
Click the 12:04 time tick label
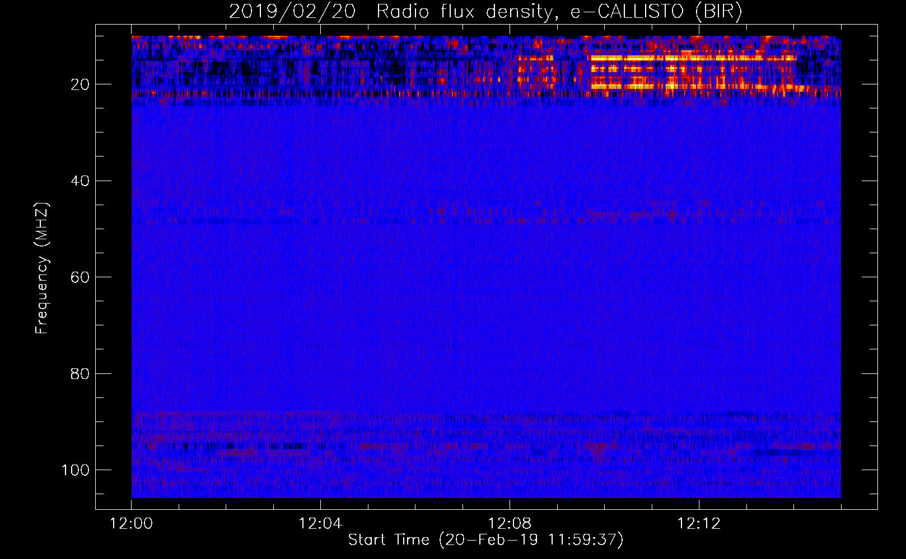[320, 524]
